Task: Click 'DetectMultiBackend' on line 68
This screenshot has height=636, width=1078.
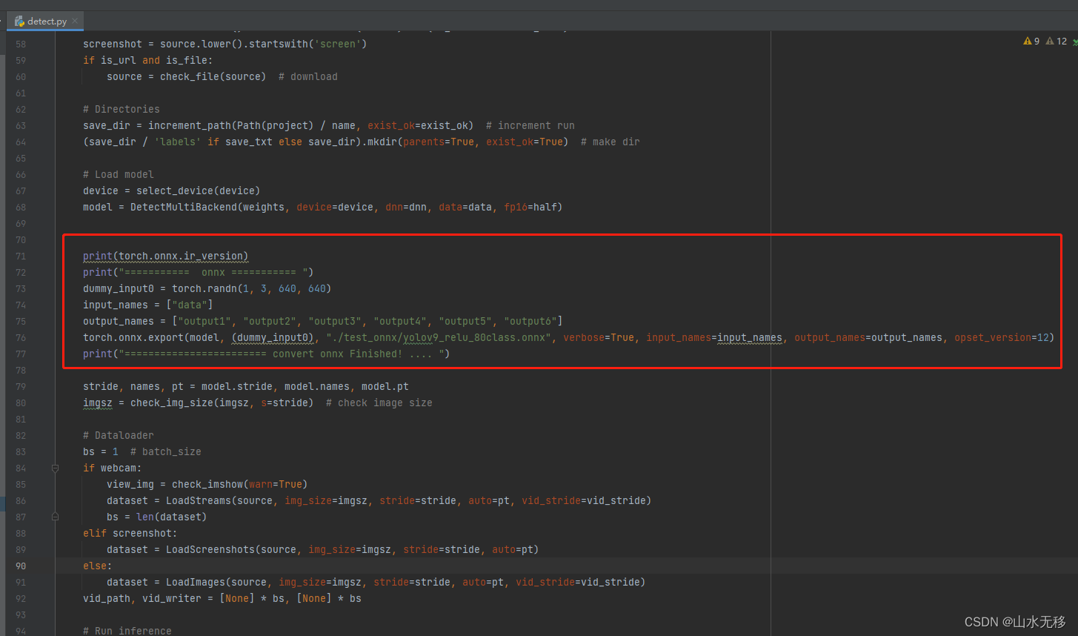Action: 184,207
